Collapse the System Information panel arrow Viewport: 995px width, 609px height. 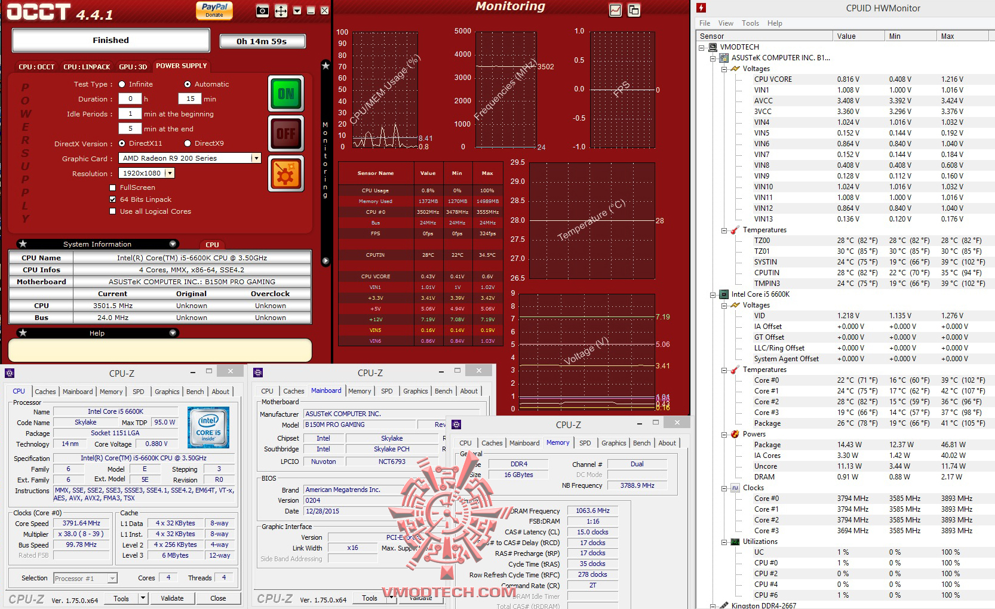(173, 244)
